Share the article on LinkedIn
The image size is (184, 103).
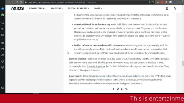point(122,89)
